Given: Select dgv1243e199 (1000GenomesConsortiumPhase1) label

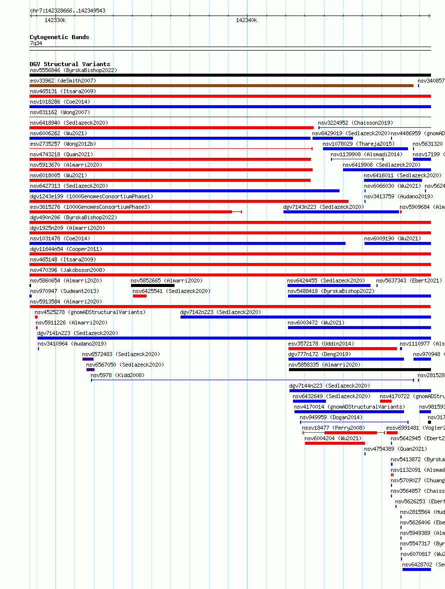Looking at the screenshot, I should point(91,196).
